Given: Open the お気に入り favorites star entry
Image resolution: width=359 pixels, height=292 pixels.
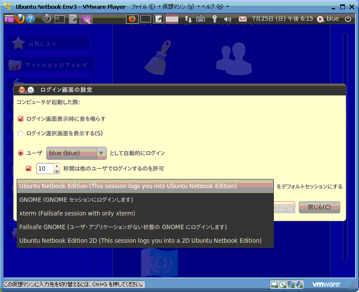Looking at the screenshot, I should coord(48,44).
